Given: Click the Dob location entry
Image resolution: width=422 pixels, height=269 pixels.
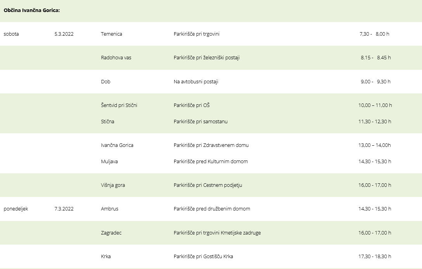Looking at the screenshot, I should tap(105, 81).
